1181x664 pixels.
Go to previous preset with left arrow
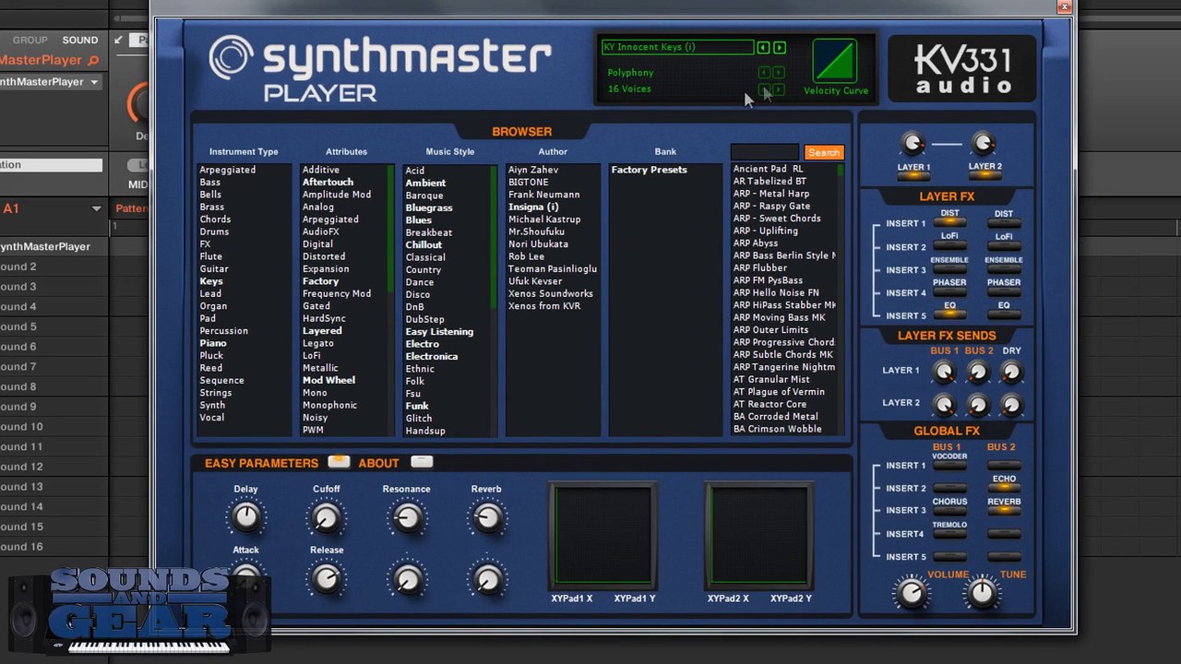point(763,47)
